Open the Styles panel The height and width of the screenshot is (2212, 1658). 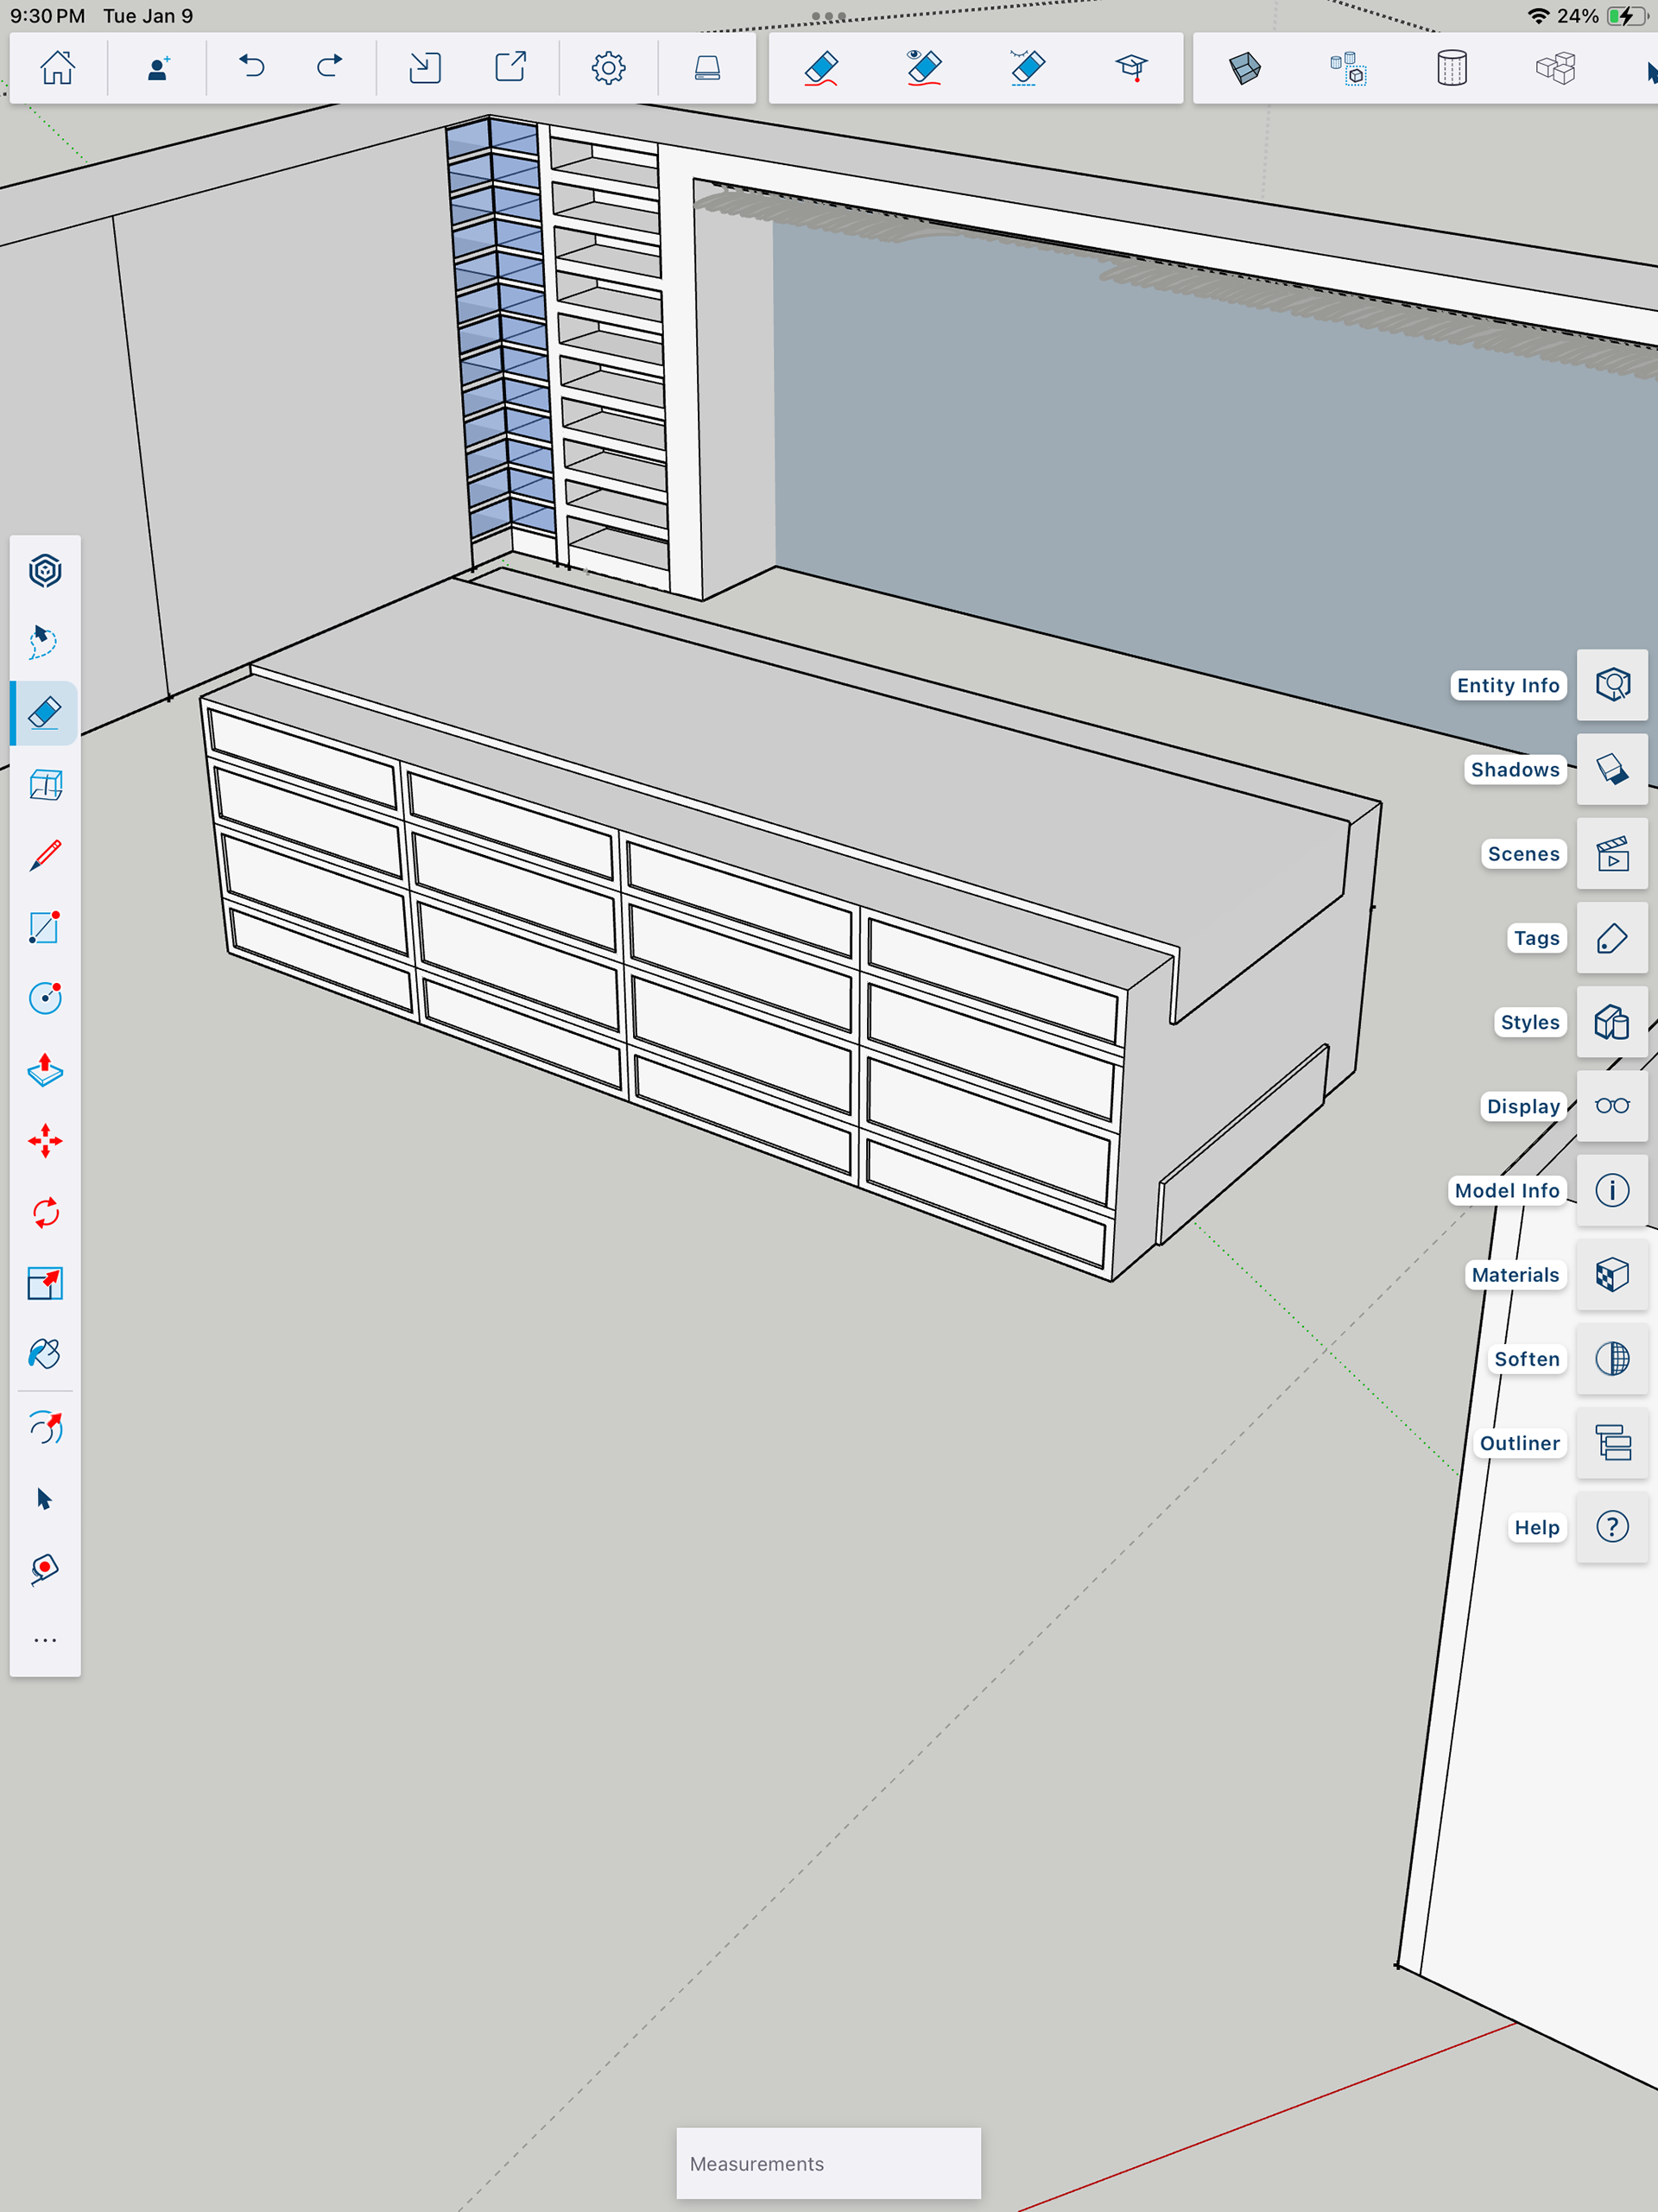(x=1612, y=1022)
